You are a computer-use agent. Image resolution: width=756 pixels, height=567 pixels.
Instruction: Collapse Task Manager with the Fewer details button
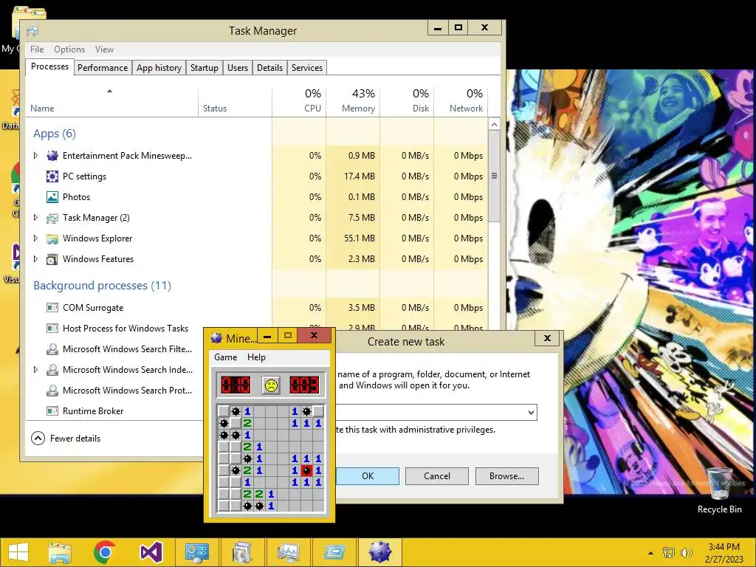[66, 439]
